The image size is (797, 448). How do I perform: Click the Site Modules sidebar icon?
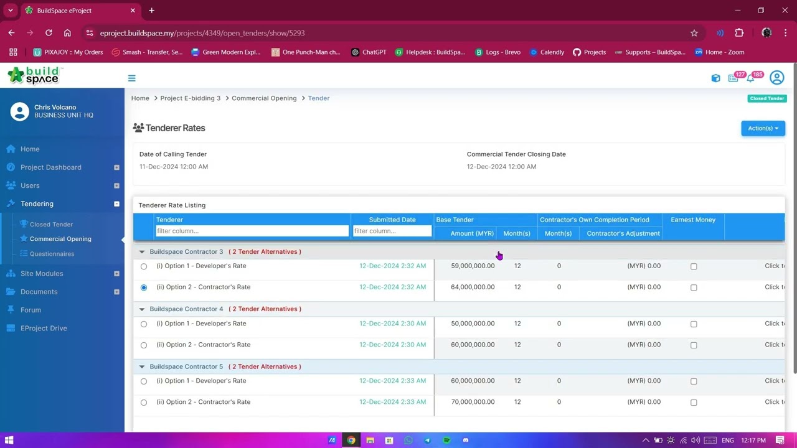[x=11, y=274]
